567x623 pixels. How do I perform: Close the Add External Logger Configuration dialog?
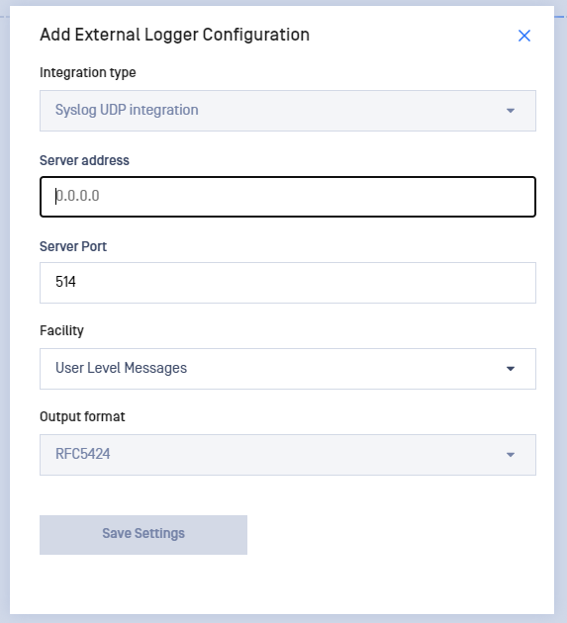click(x=524, y=36)
